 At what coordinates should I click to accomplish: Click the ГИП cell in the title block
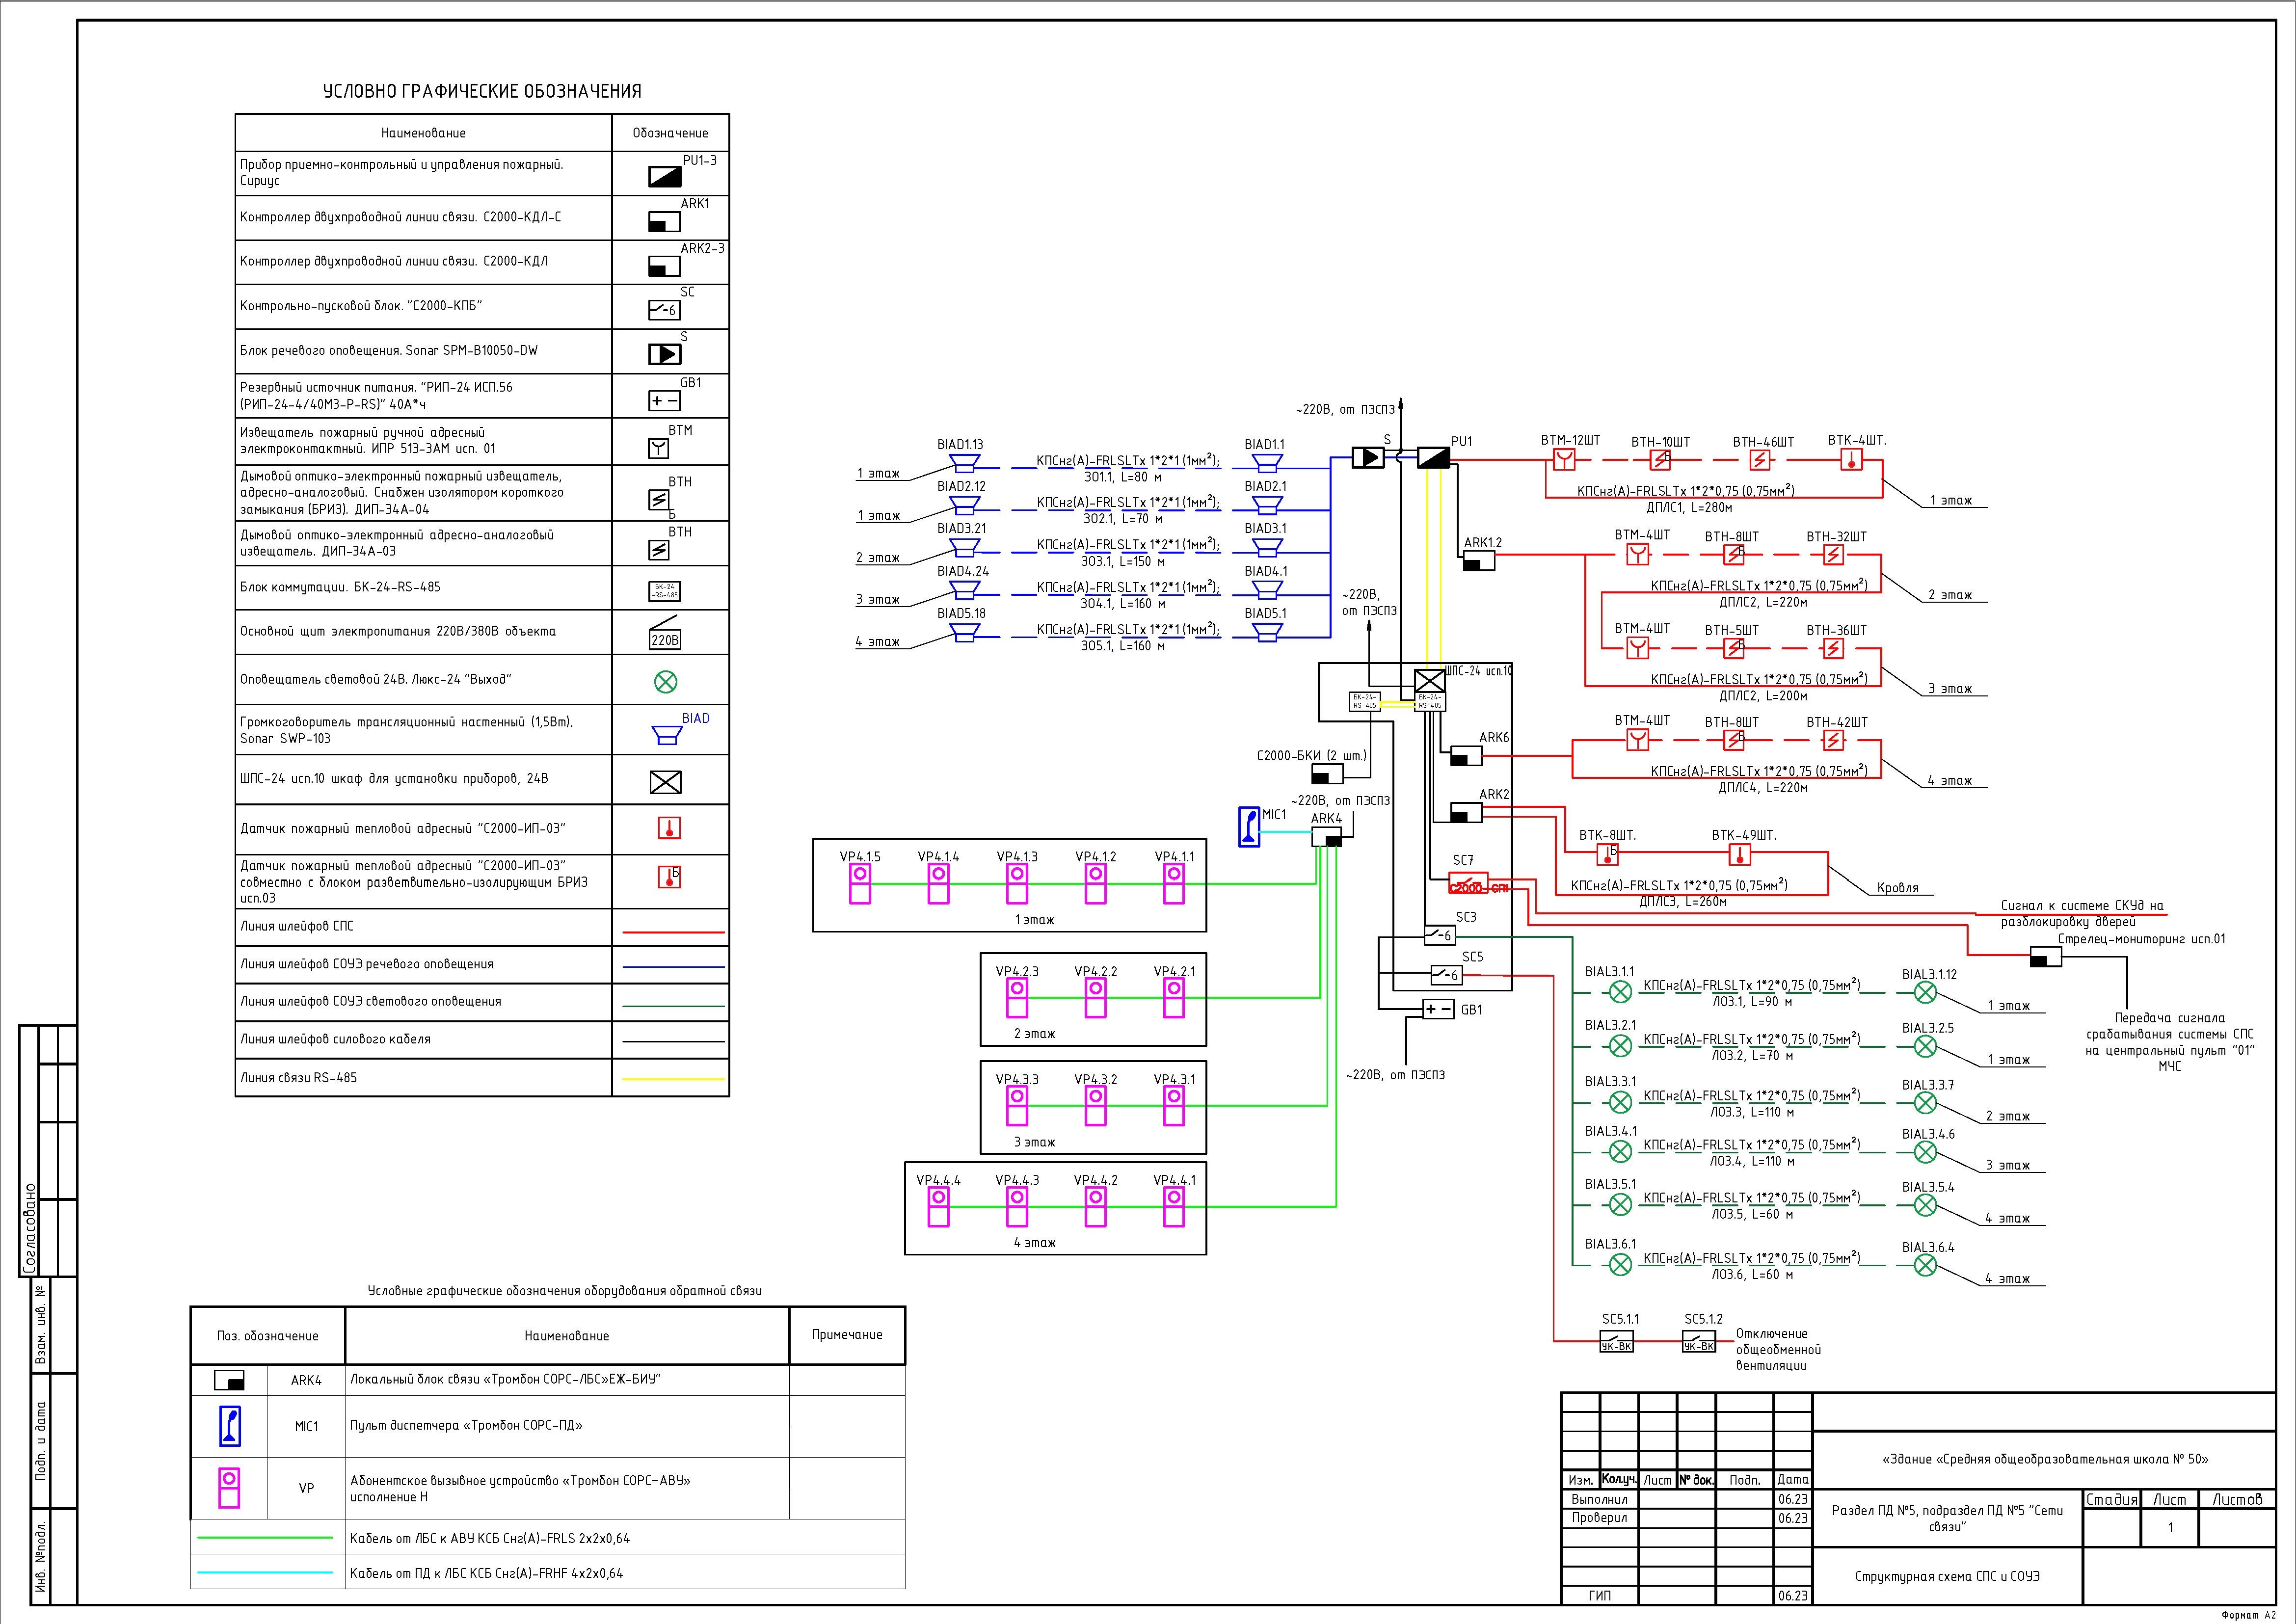pyautogui.click(x=1599, y=1595)
